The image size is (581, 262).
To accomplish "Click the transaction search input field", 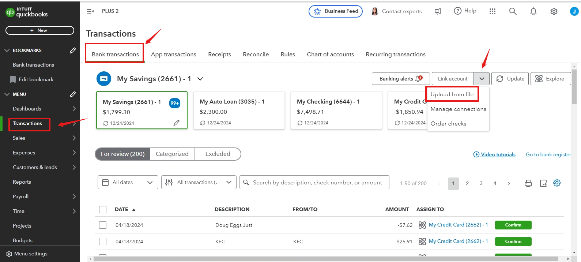I will point(317,182).
